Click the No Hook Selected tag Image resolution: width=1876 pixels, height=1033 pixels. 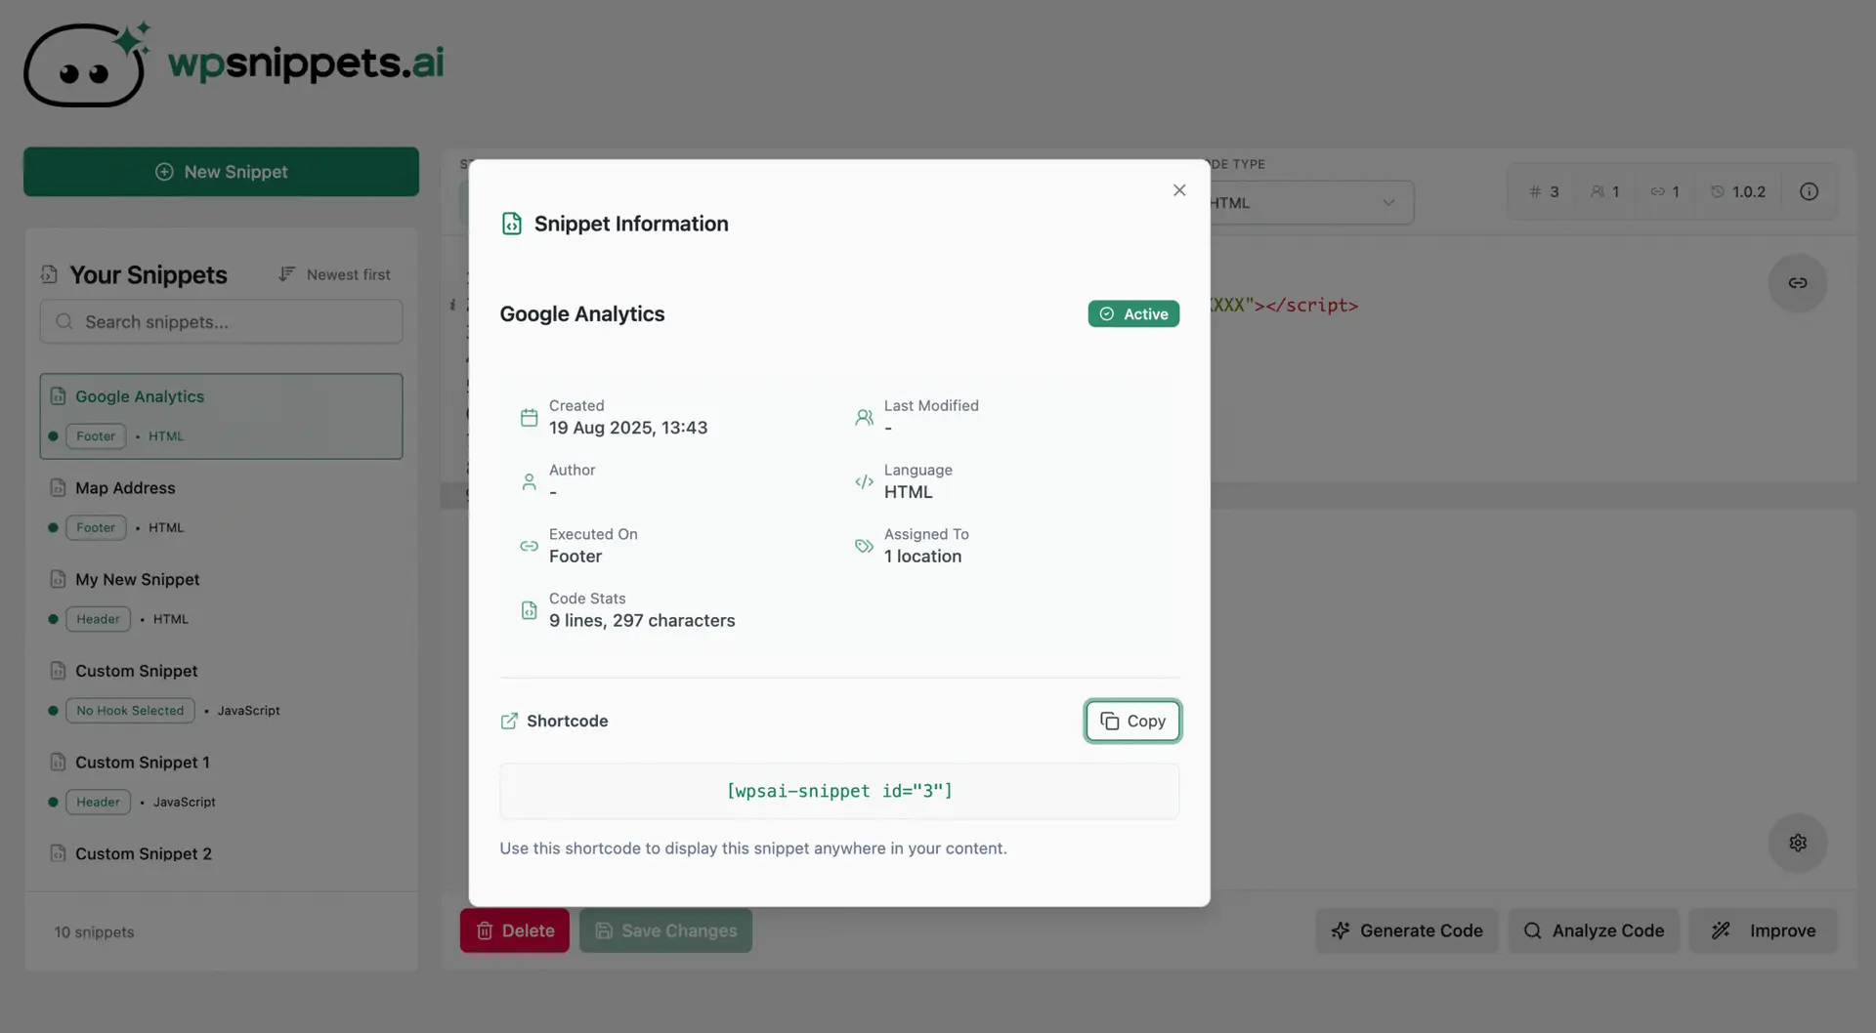130,711
